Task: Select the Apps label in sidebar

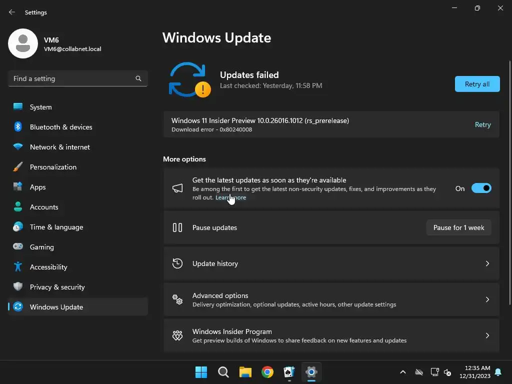Action: (38, 187)
